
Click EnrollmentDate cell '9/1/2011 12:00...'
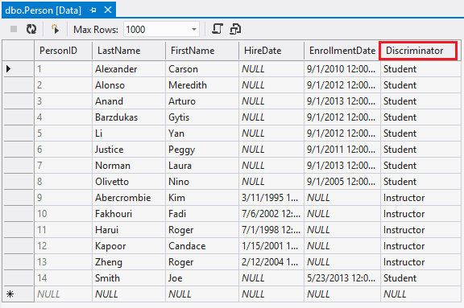[342, 150]
